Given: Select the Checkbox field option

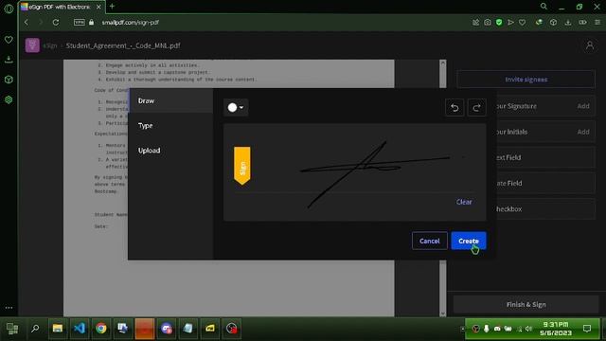Looking at the screenshot, I should click(545, 208).
